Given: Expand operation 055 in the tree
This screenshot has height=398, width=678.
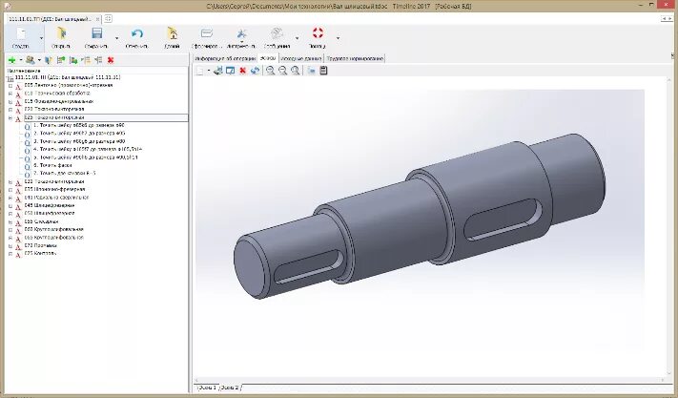Looking at the screenshot, I should point(10,222).
